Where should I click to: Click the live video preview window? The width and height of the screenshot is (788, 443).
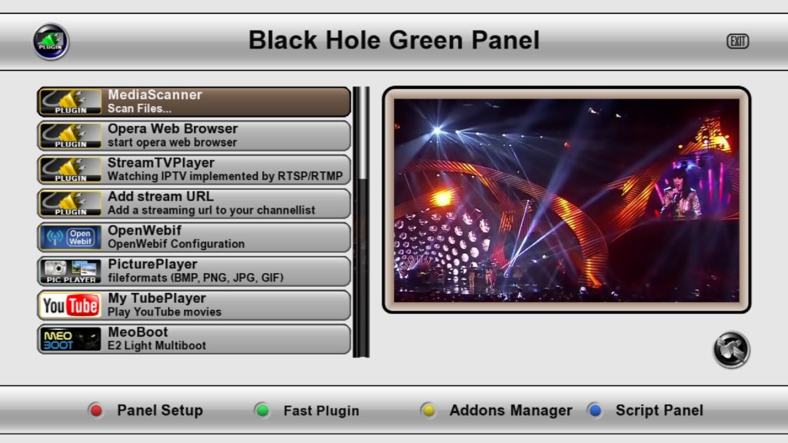point(566,201)
